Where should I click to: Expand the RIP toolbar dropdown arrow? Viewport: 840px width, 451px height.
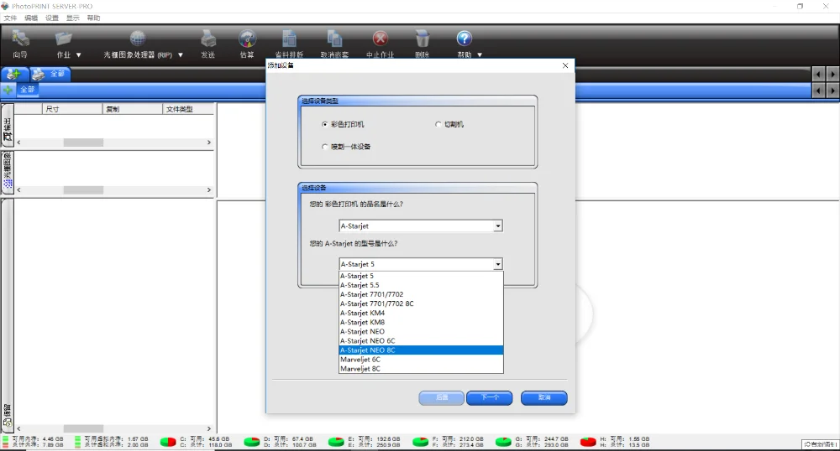click(181, 55)
